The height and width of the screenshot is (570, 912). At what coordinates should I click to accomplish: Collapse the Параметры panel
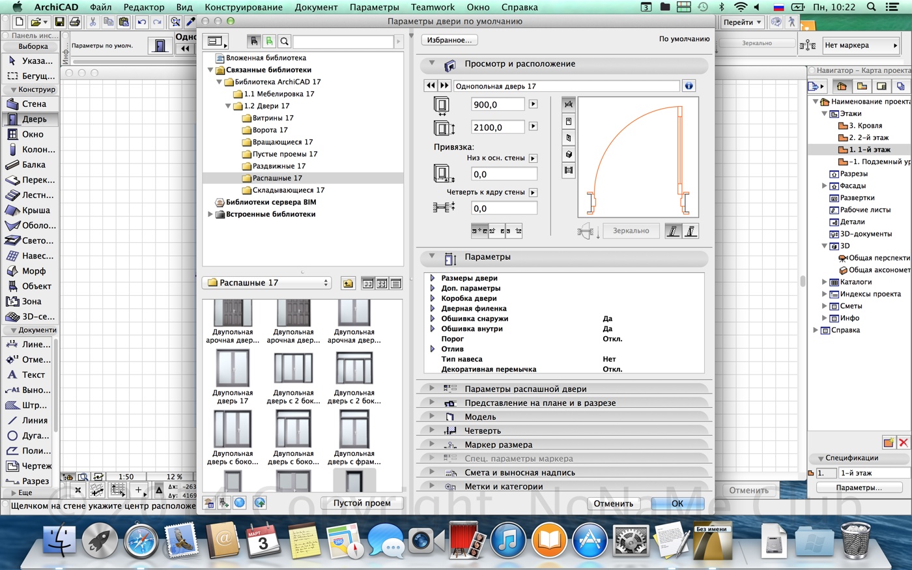point(432,257)
